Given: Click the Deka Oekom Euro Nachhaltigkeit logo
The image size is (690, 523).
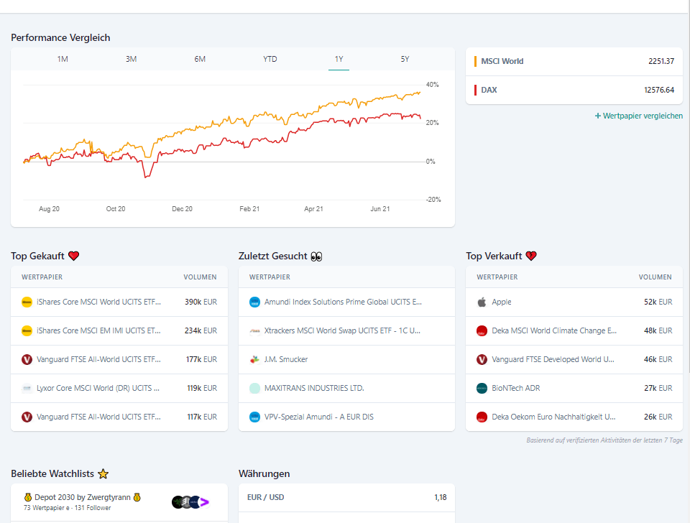Looking at the screenshot, I should click(482, 417).
